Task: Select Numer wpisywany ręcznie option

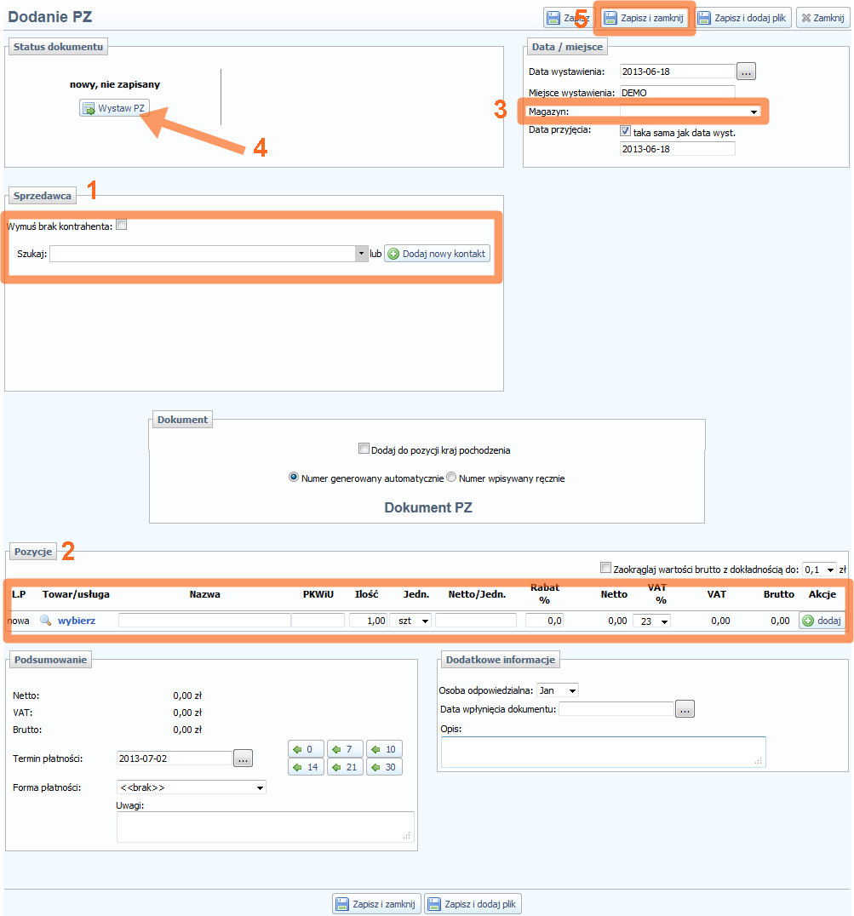Action: (451, 478)
